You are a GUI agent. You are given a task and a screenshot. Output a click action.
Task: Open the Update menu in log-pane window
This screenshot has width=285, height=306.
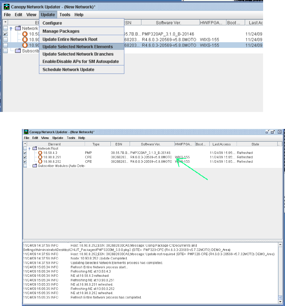[58, 138]
